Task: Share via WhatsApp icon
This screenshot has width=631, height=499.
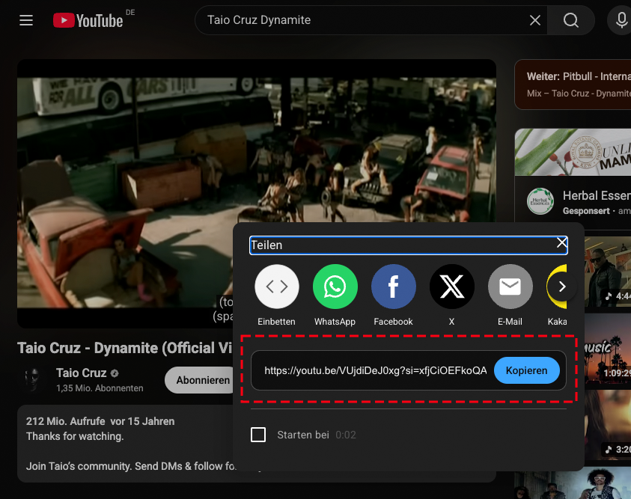Action: 335,287
